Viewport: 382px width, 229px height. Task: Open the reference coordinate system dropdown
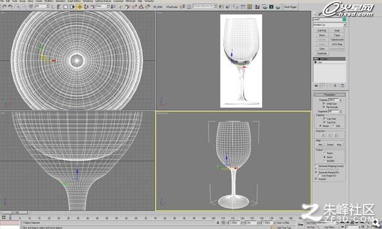(102, 7)
